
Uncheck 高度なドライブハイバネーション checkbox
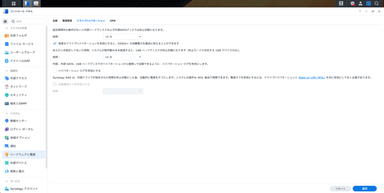coord(55,43)
